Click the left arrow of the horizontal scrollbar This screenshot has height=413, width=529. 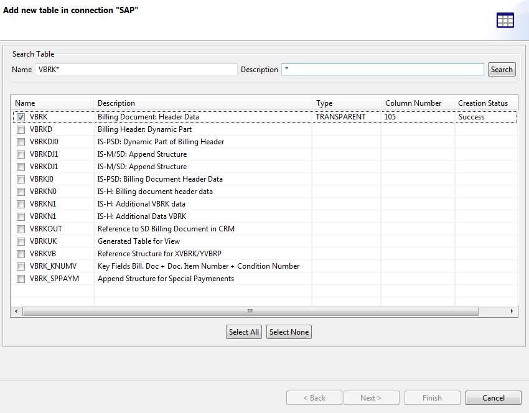click(16, 310)
